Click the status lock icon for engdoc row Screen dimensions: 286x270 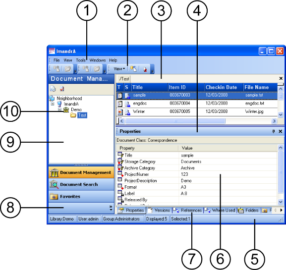click(127, 104)
